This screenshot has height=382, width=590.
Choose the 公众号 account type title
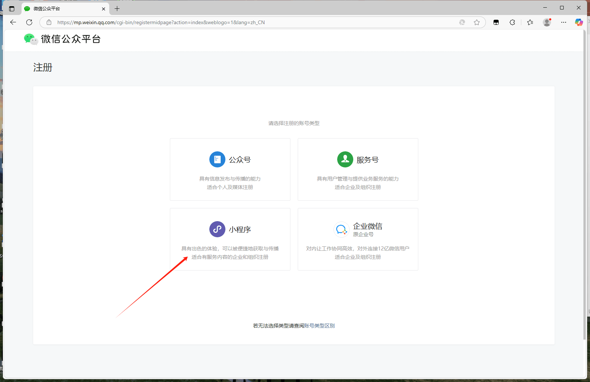(x=240, y=160)
